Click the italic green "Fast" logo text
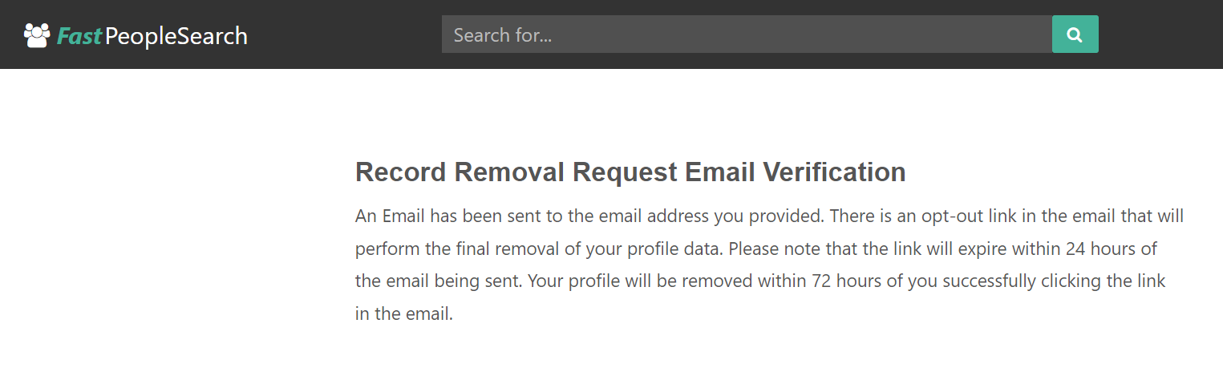The image size is (1223, 380). (79, 35)
